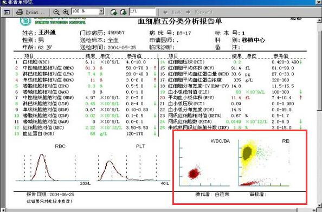Select PDW result 14.5

pos(236,110)
